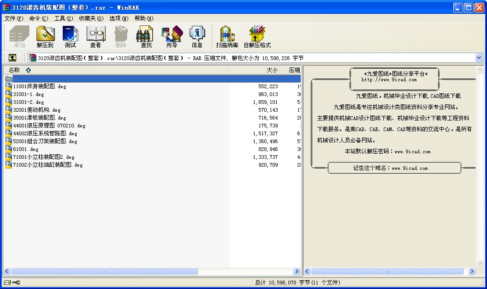The image size is (487, 289).
Task: Click size value 175,739
Action: click(268, 126)
